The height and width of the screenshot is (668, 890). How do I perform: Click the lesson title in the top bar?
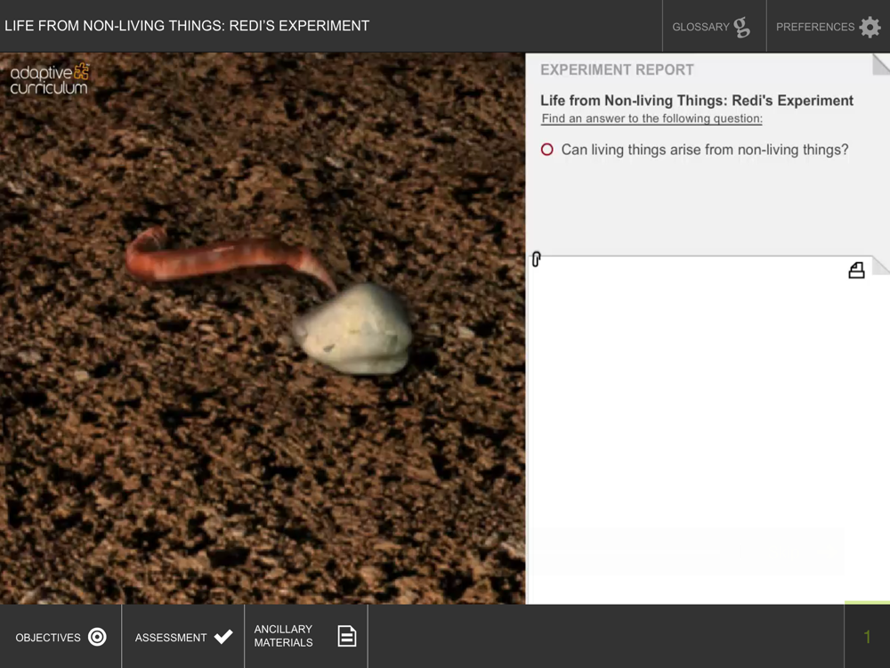(x=187, y=26)
